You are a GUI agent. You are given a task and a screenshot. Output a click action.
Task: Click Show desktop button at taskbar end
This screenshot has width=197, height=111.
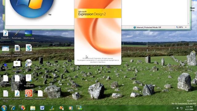click(x=196, y=108)
